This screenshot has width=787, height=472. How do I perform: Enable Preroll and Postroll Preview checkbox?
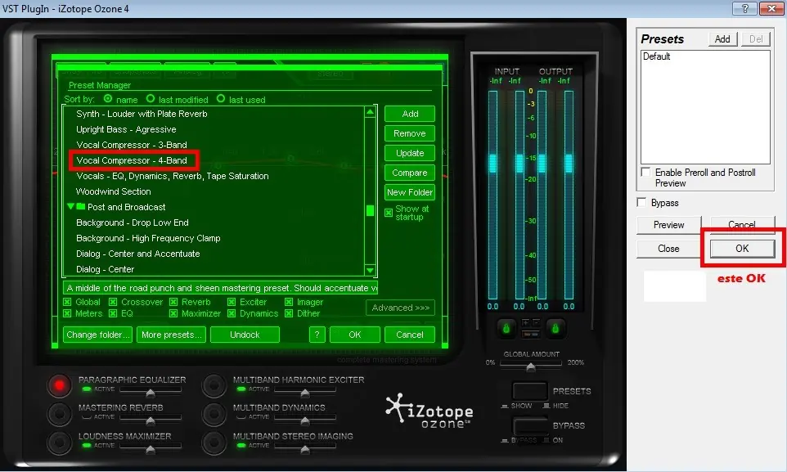click(645, 173)
